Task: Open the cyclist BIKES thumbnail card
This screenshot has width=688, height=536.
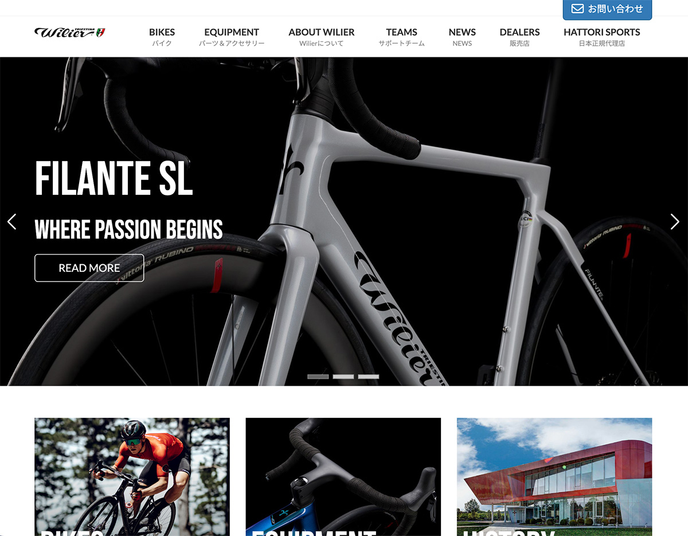Action: pos(132,477)
